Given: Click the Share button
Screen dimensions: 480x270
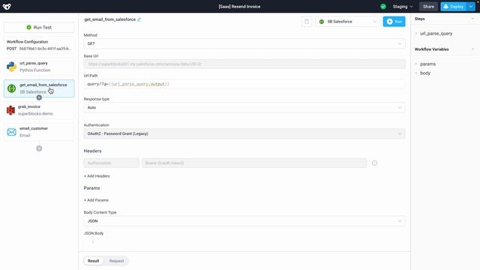Looking at the screenshot, I should pos(428,7).
